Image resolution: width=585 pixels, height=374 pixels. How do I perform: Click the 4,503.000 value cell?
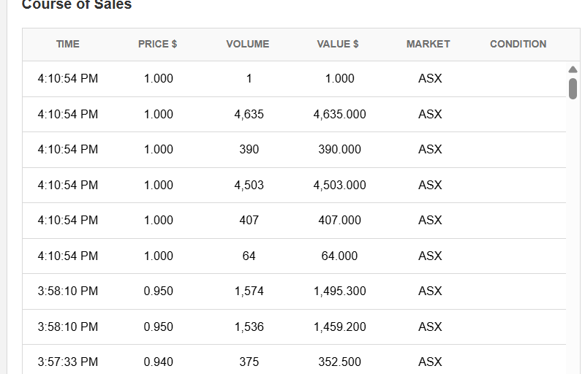click(x=339, y=185)
